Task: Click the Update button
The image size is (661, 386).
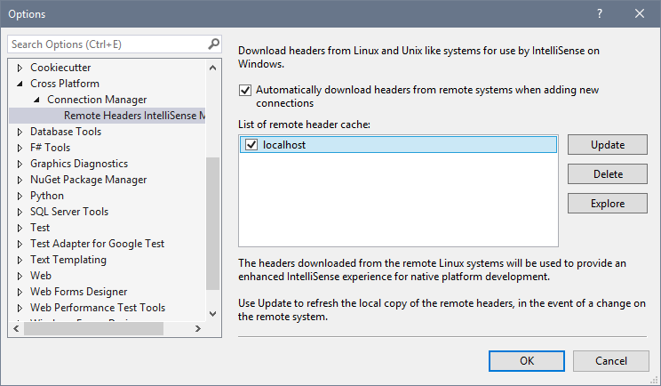Action: 607,145
